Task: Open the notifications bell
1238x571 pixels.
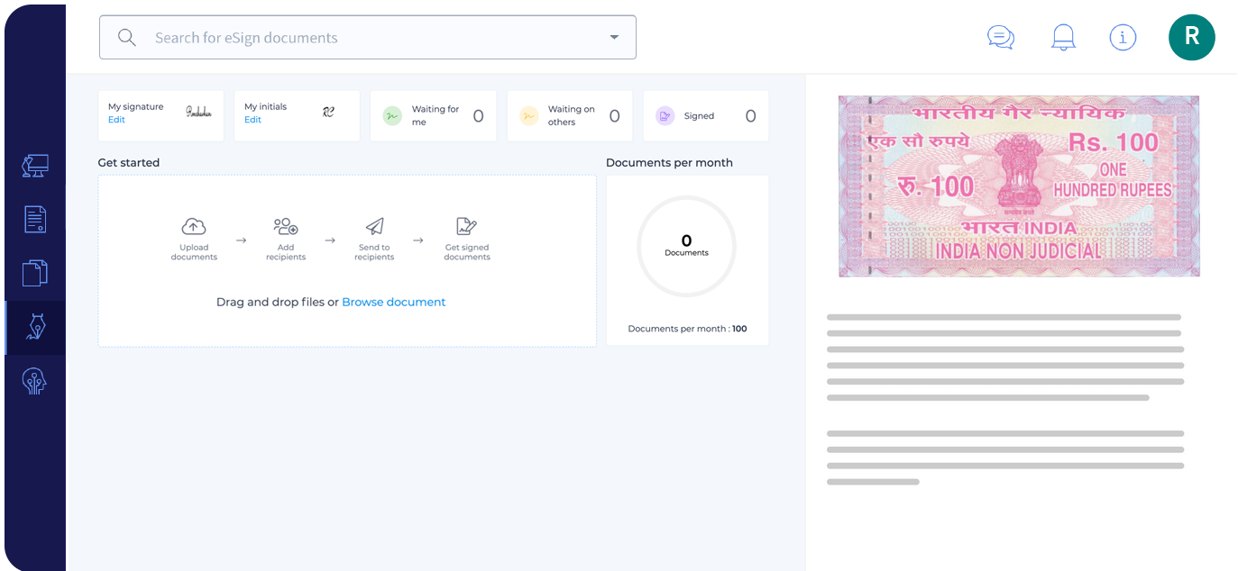Action: click(1063, 37)
